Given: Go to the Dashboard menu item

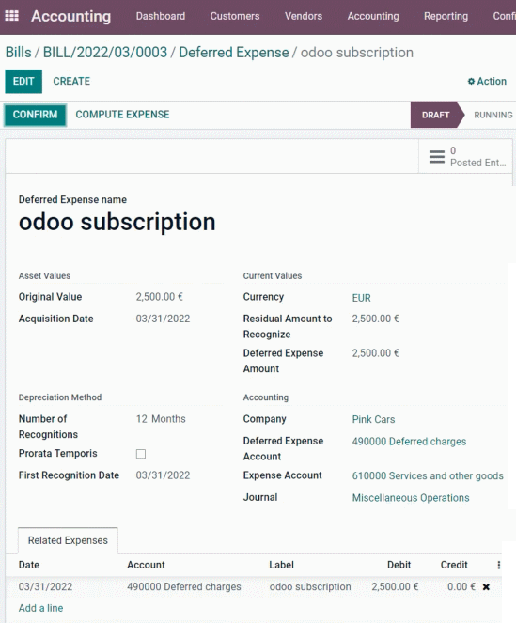Looking at the screenshot, I should (161, 16).
